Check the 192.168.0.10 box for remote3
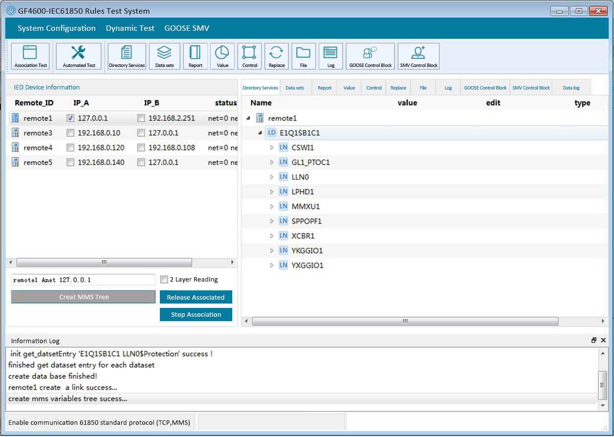Image resolution: width=614 pixels, height=437 pixels. (70, 133)
